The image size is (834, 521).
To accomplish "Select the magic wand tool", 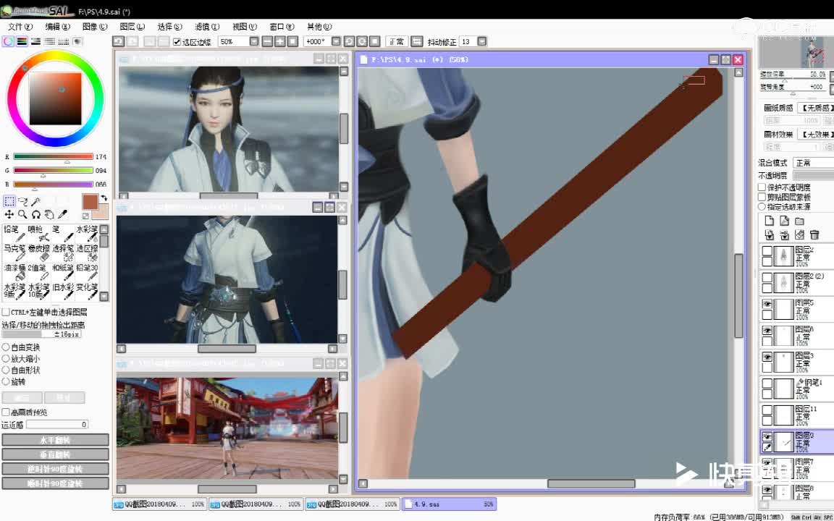I will (x=35, y=202).
